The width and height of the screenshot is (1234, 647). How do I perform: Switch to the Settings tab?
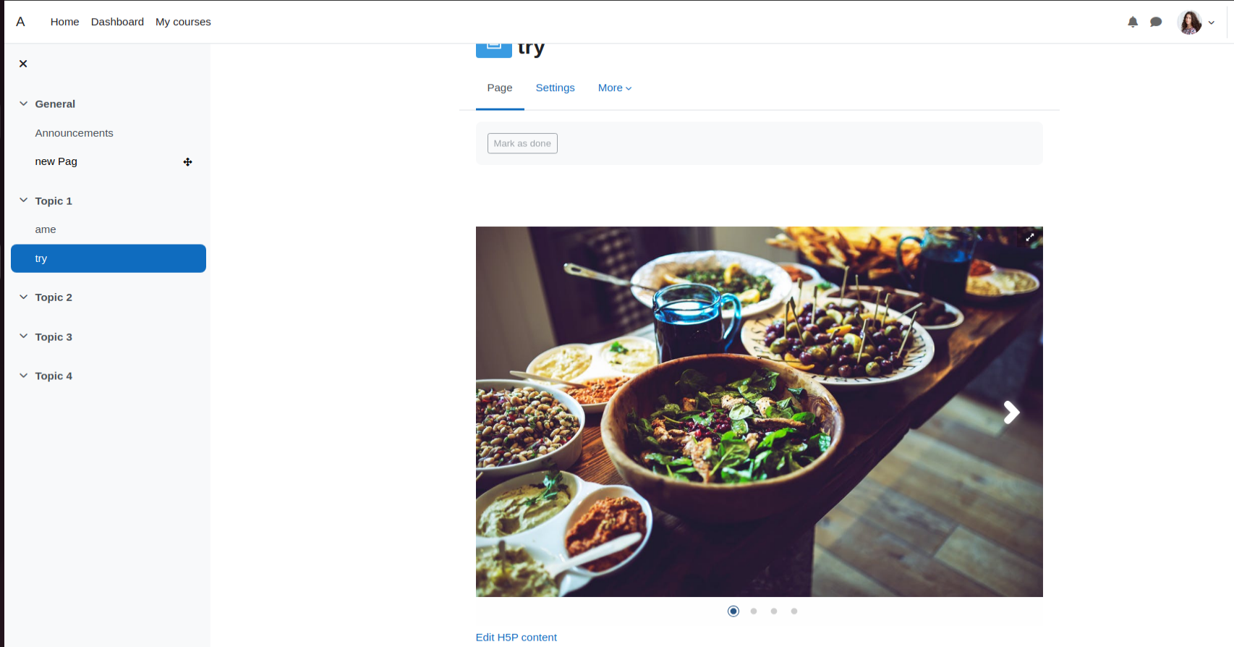tap(555, 88)
